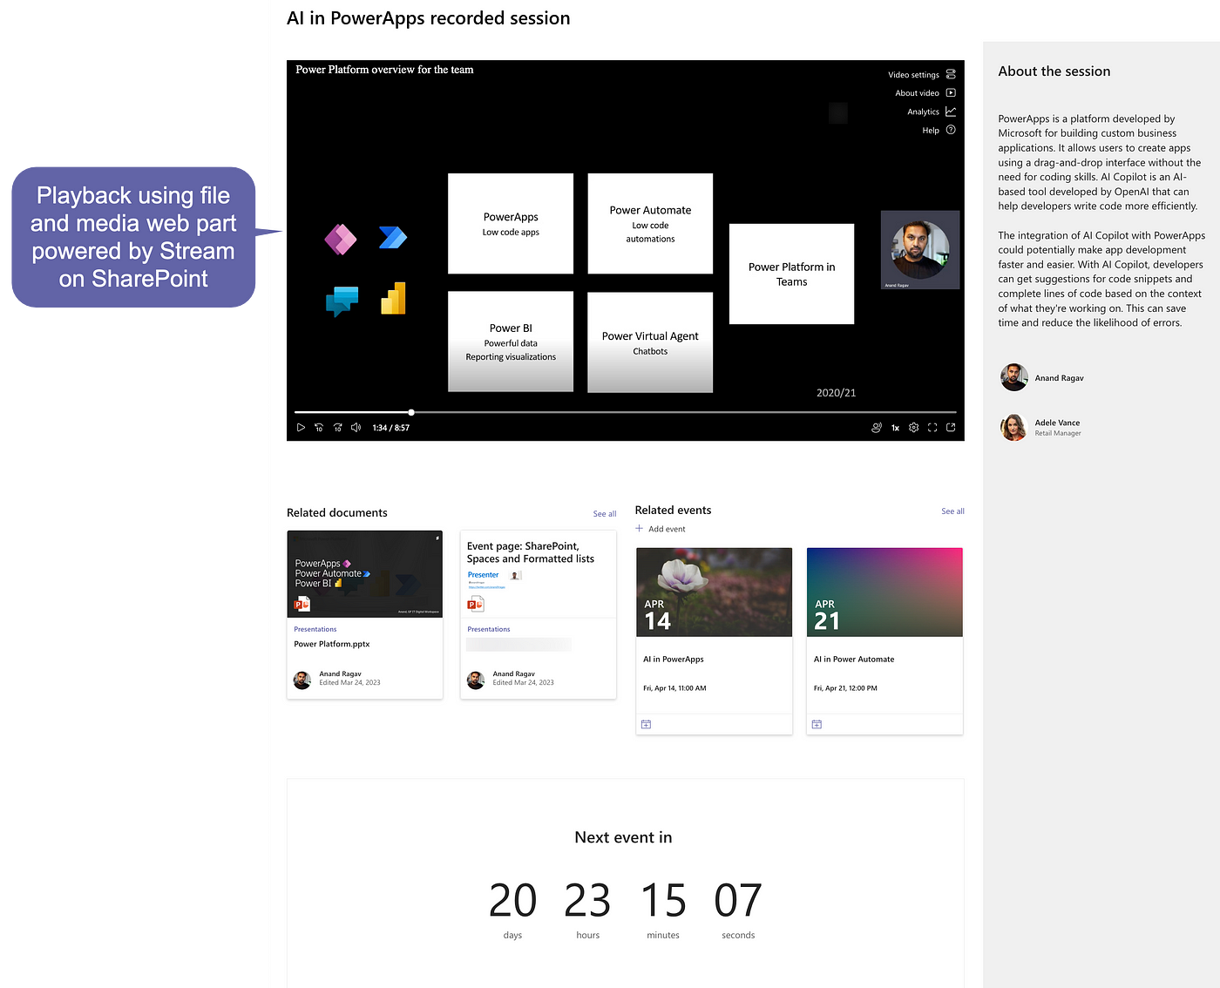Open Adele Vance profile
Viewport: 1220px width, 988px height.
(1057, 423)
